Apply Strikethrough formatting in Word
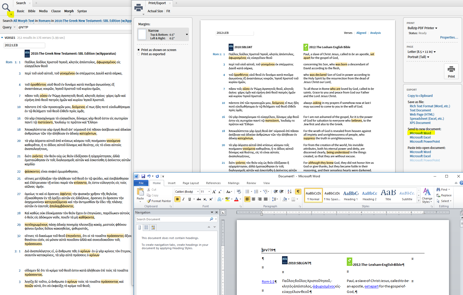This screenshot has width=463, height=295. [x=199, y=199]
